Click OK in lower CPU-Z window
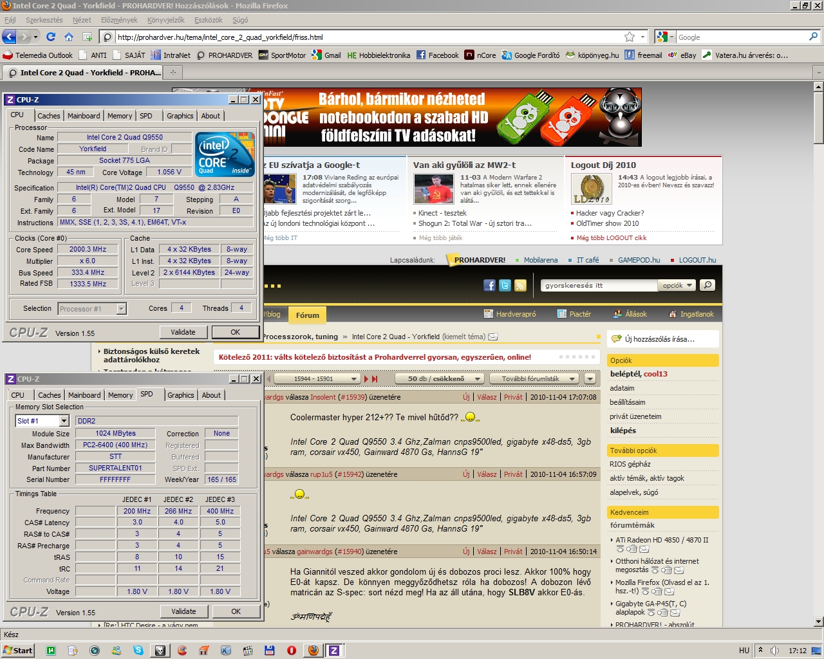Screen dimensions: 824x659 [236, 611]
